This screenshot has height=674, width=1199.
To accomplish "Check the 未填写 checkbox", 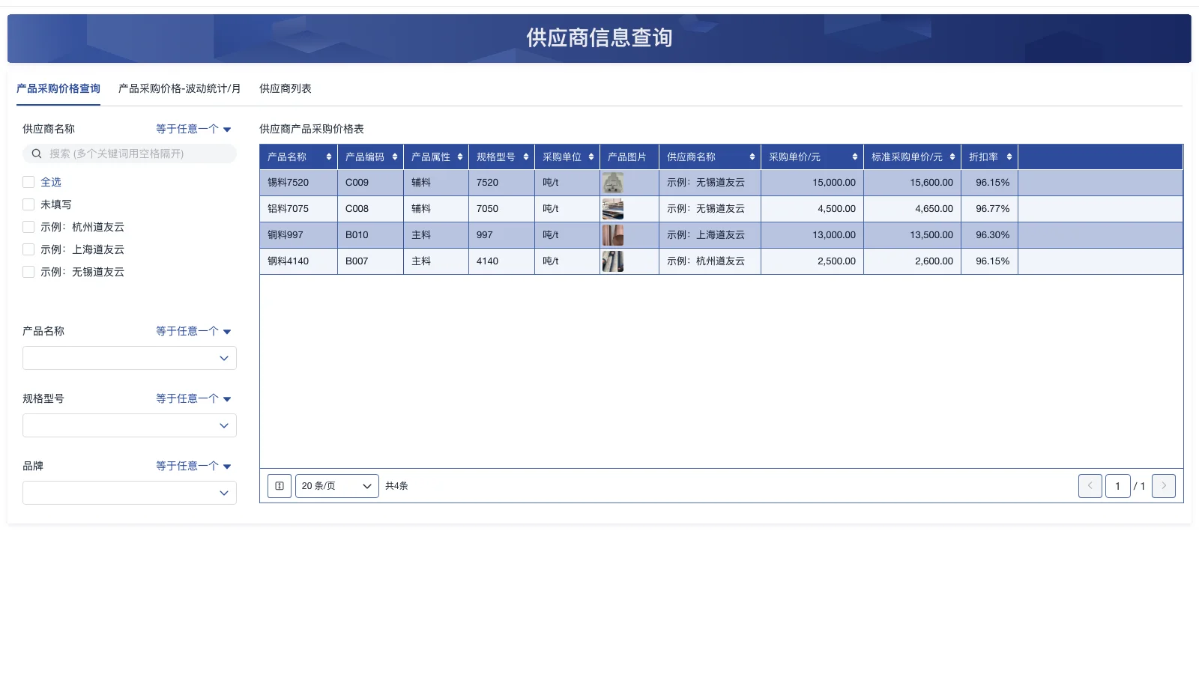I will 28,204.
